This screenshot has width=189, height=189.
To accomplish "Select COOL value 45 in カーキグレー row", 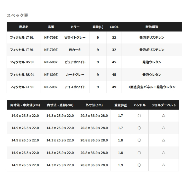I will (x=114, y=75).
